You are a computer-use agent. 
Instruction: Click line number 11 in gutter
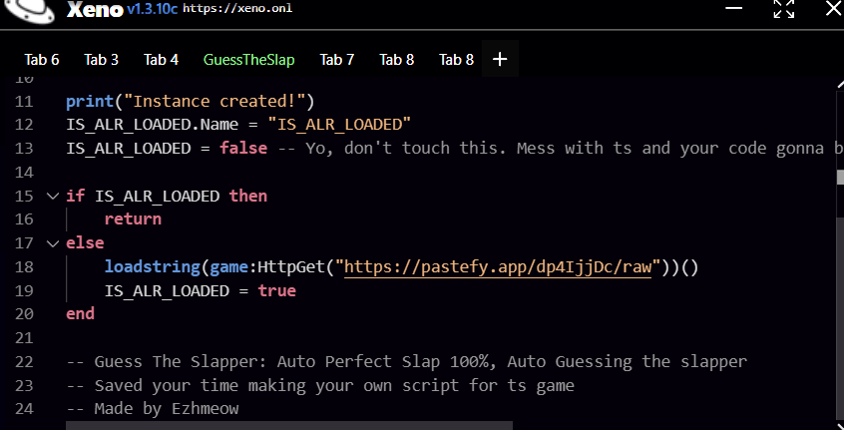pos(24,101)
